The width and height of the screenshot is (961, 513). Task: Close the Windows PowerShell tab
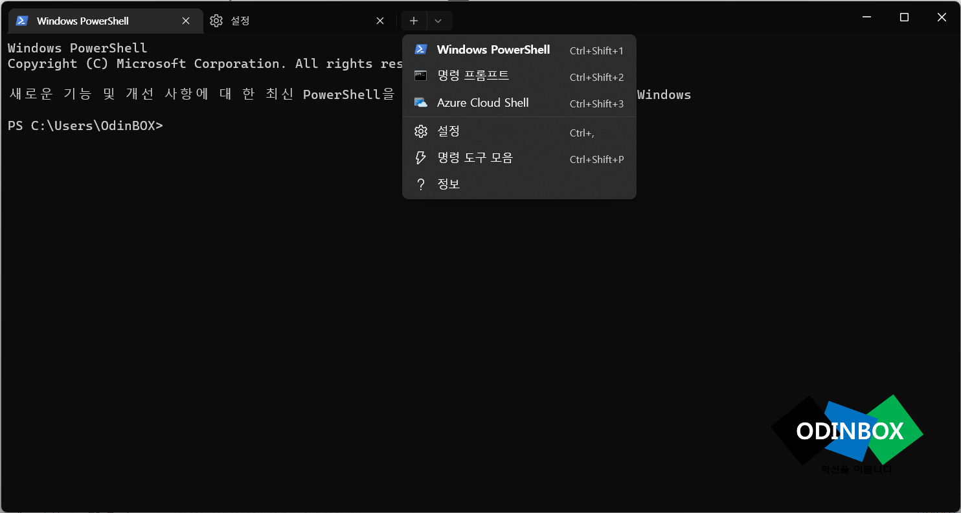pos(186,21)
